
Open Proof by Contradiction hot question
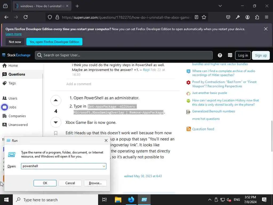tap(224, 84)
